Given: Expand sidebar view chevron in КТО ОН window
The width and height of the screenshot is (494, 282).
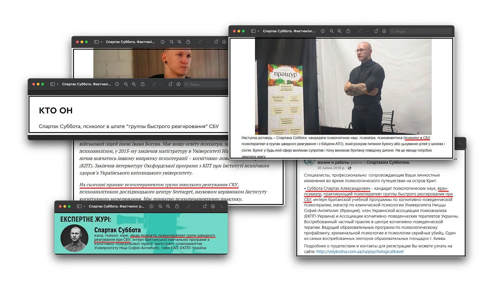Looking at the screenshot, I should [58, 84].
